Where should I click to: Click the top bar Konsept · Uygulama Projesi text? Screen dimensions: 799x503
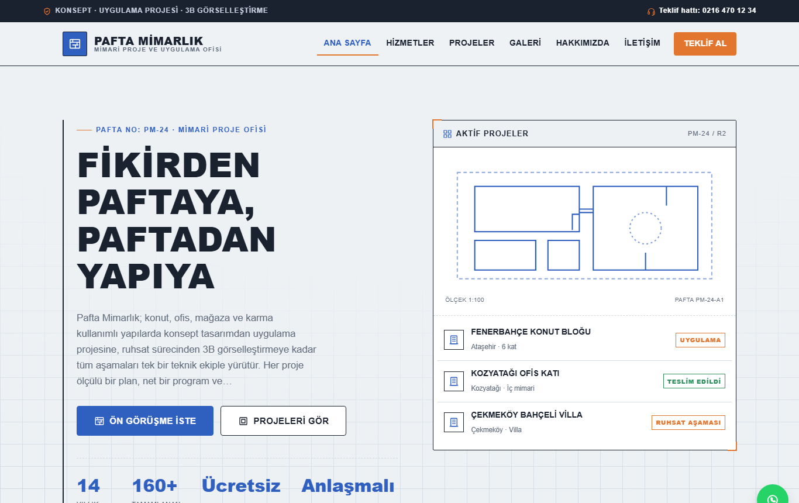point(161,11)
